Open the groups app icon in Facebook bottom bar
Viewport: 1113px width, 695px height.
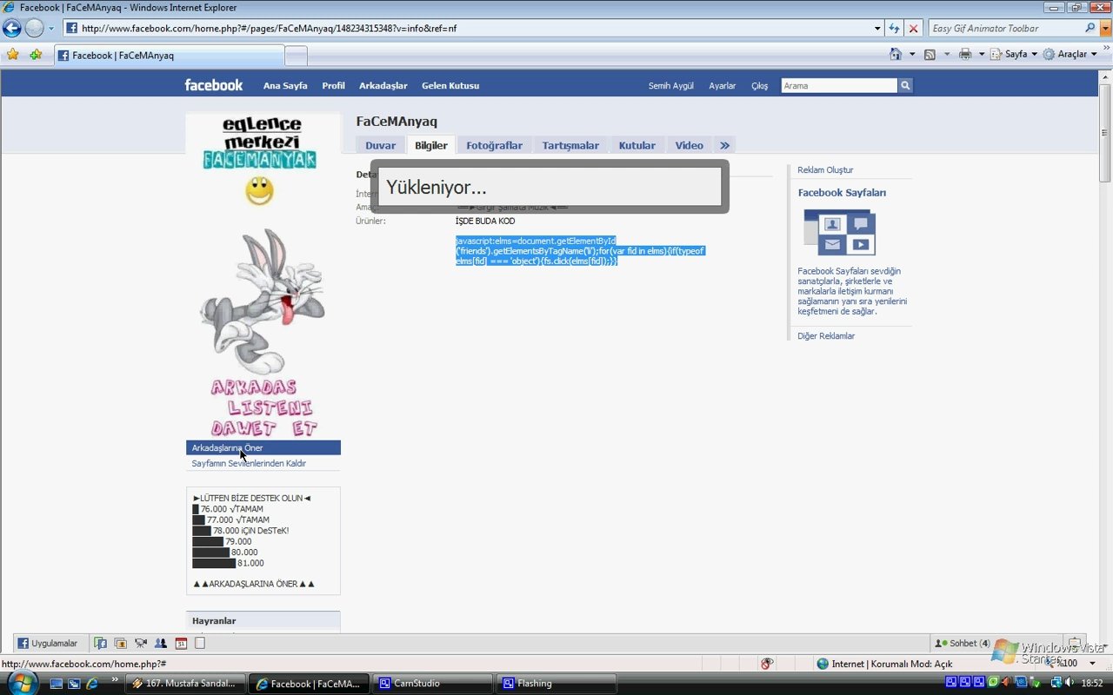161,644
